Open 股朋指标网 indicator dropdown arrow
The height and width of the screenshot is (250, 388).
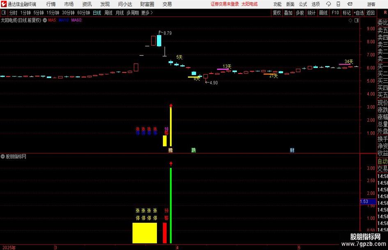[3, 156]
